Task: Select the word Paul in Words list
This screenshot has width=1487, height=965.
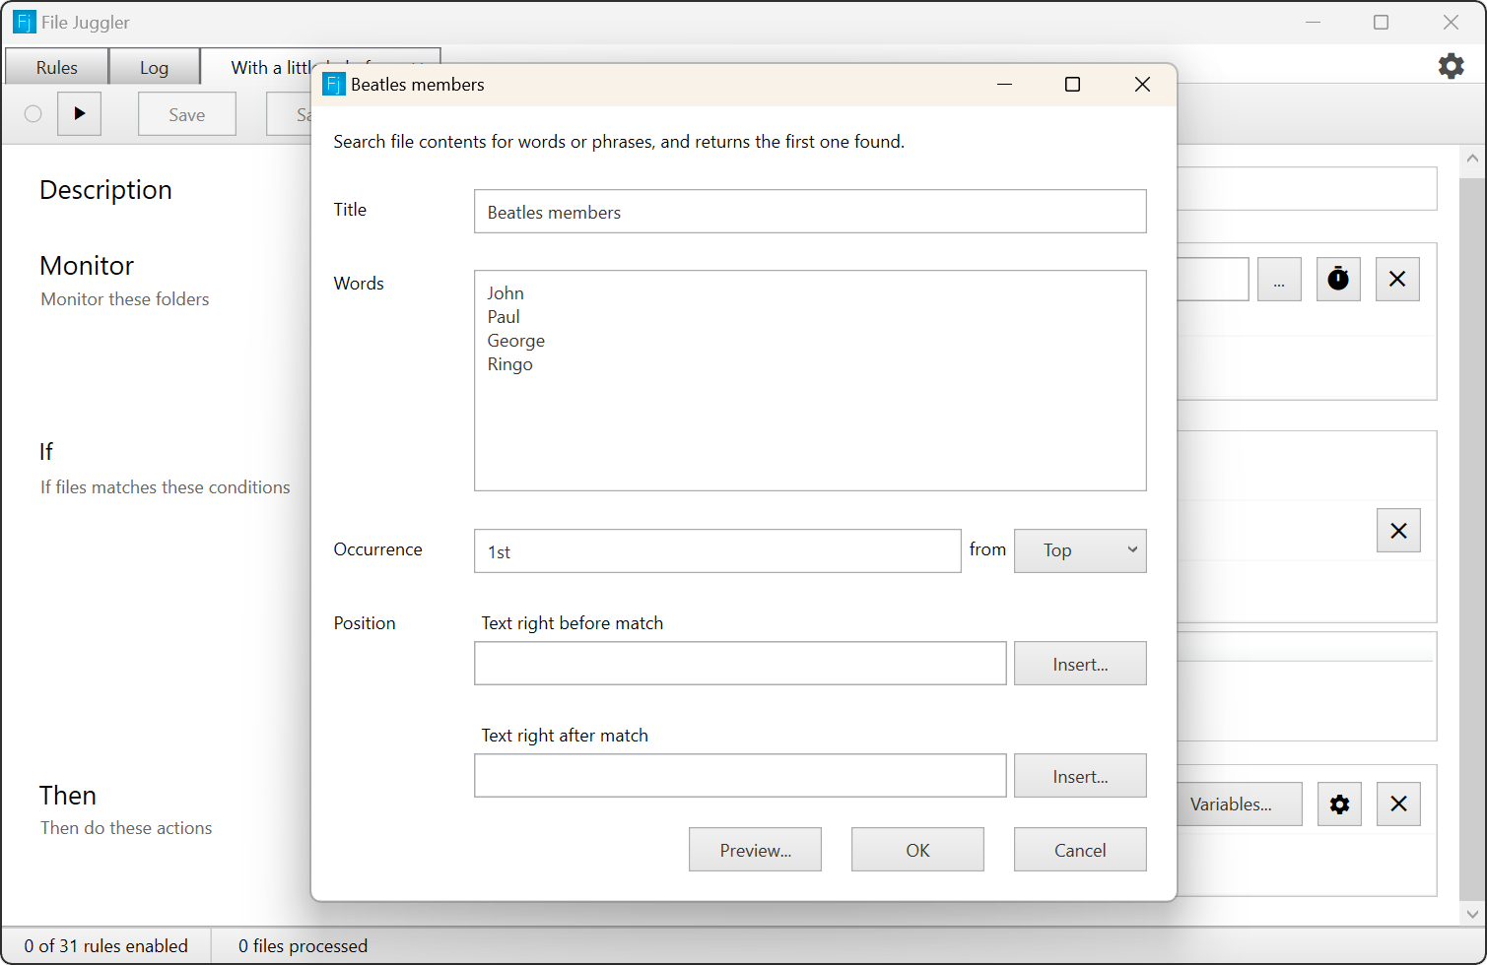Action: coord(504,317)
